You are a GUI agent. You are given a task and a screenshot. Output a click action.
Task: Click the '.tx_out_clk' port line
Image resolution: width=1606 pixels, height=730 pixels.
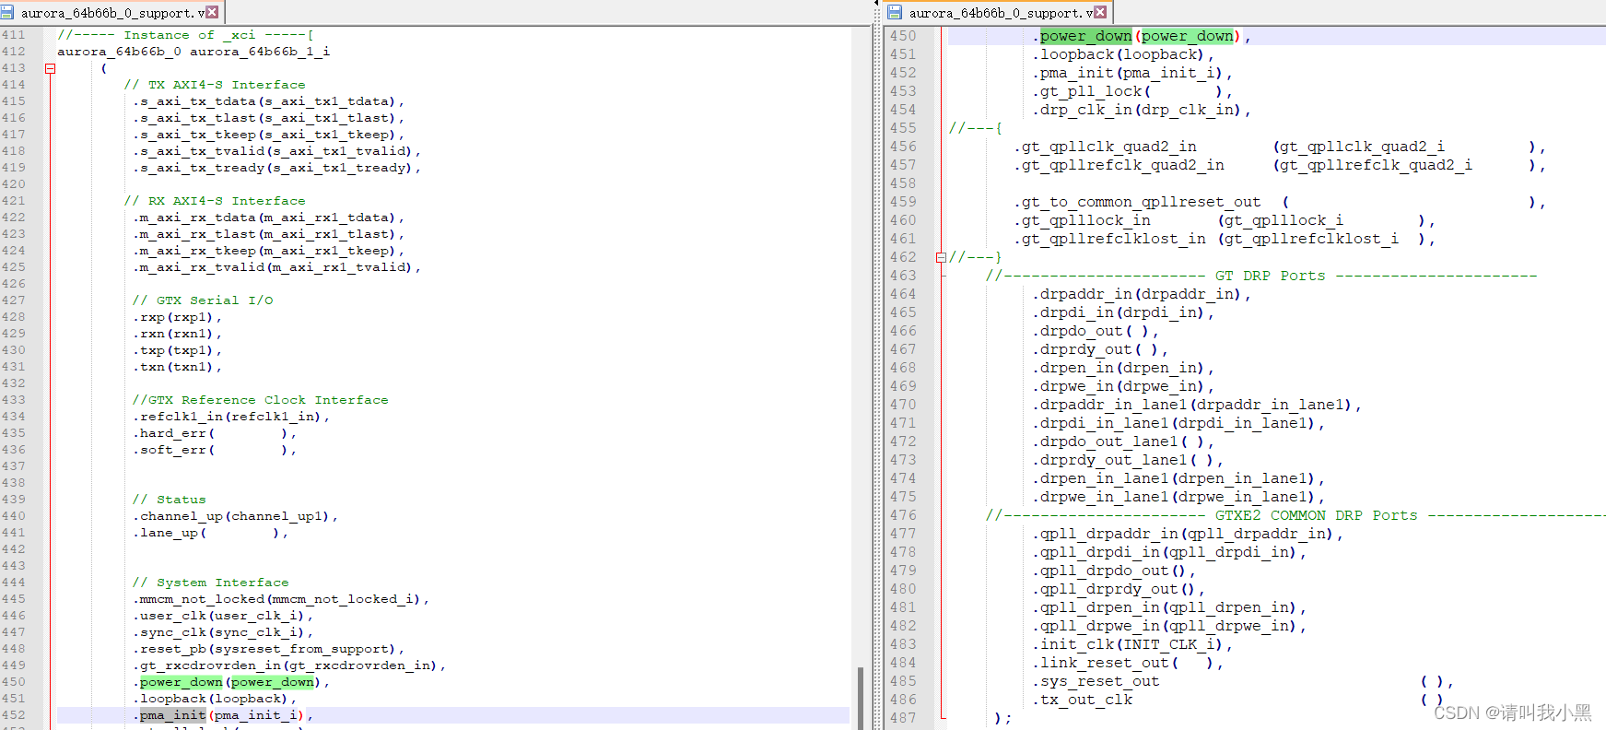1238,700
